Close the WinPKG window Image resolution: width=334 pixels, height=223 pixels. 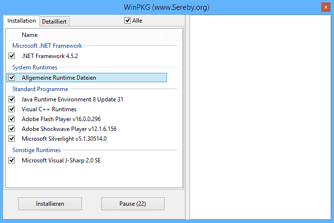(326, 7)
